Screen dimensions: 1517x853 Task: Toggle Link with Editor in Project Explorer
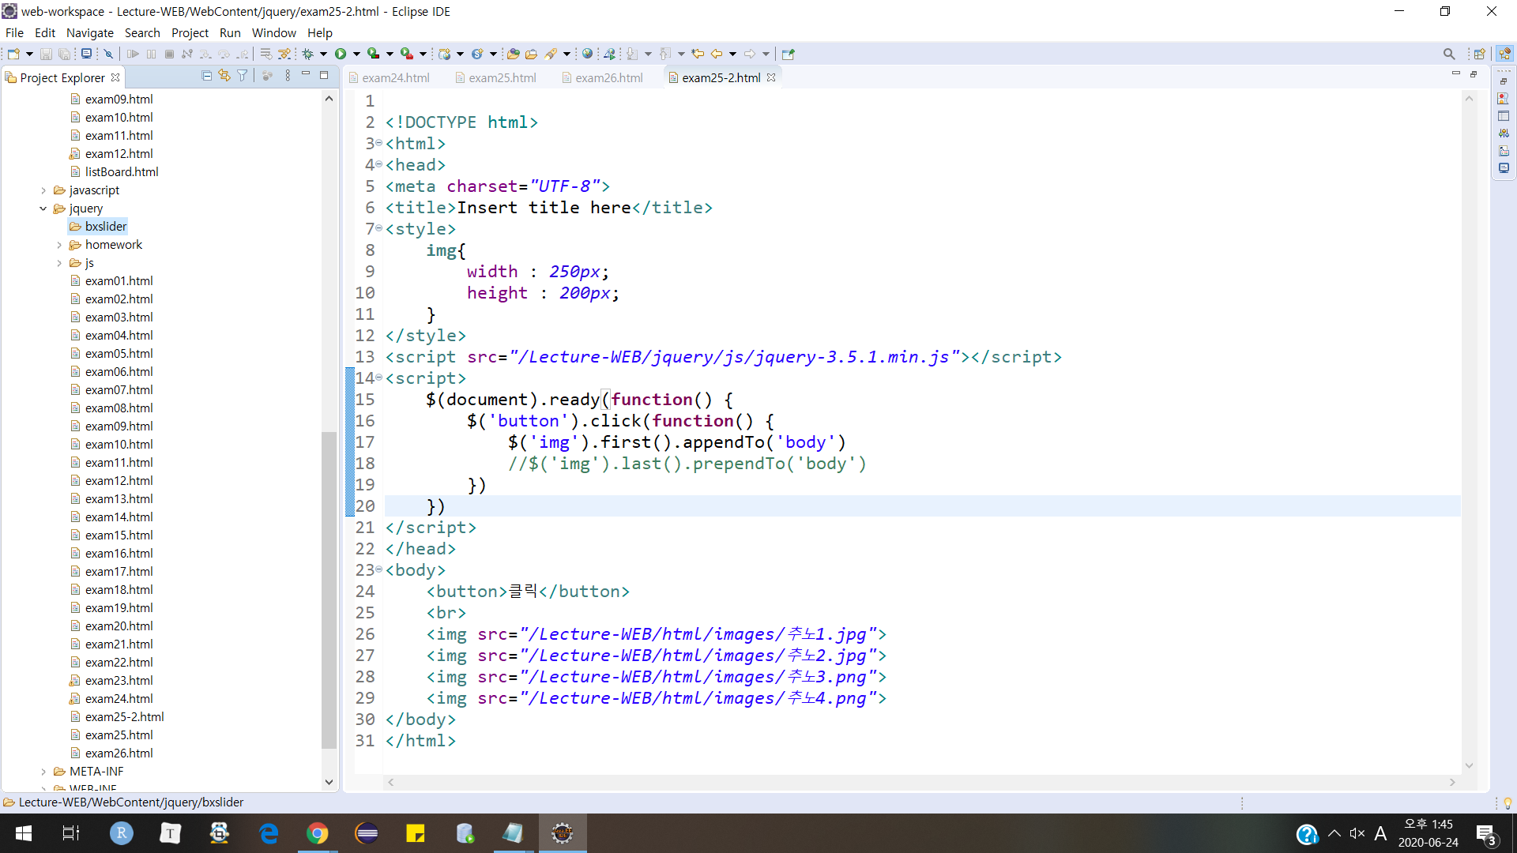224,76
